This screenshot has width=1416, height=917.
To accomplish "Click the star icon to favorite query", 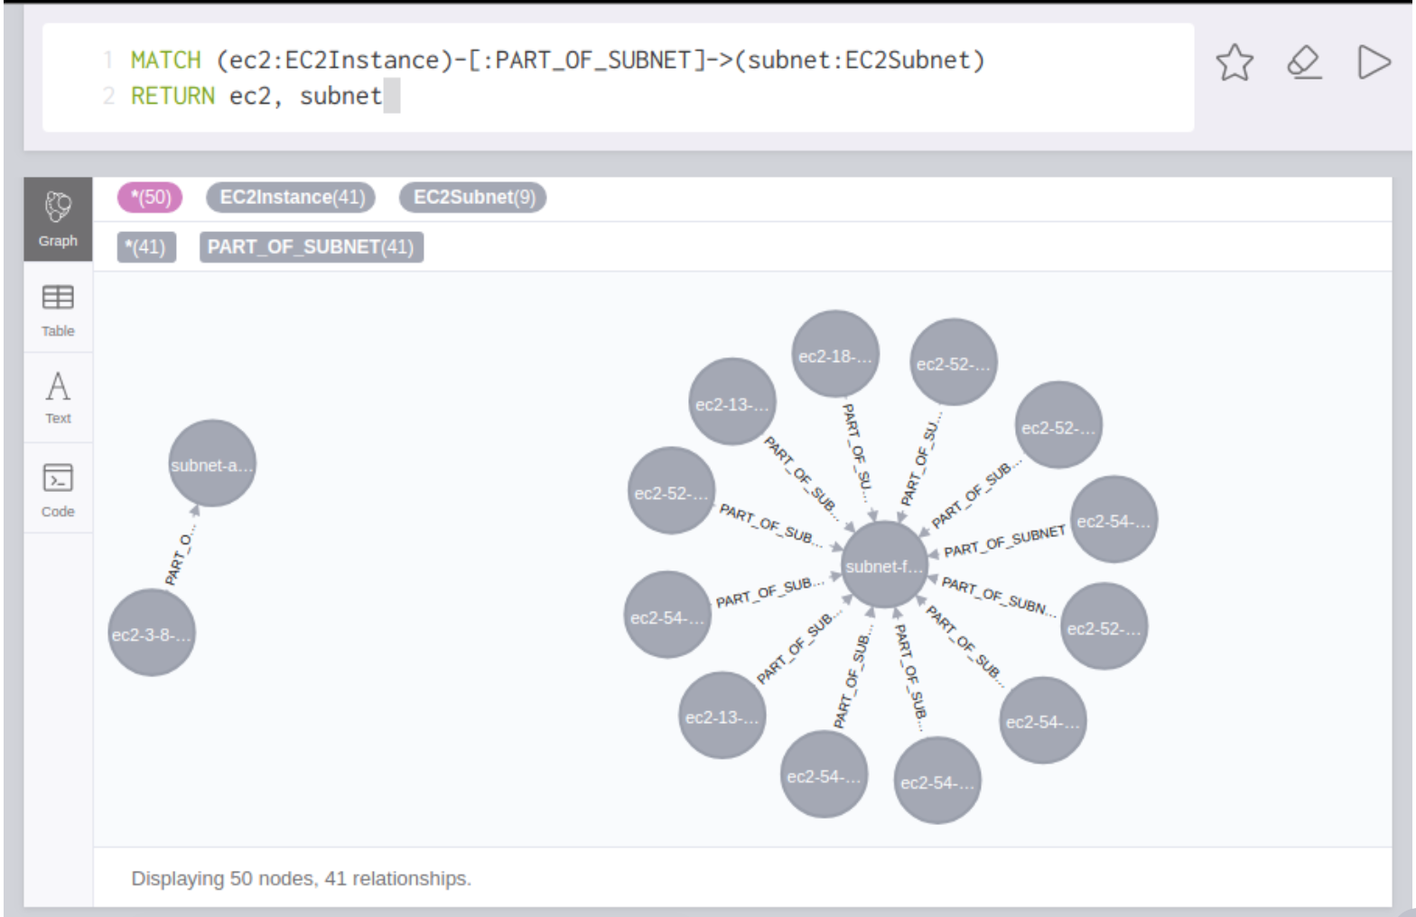I will point(1234,63).
